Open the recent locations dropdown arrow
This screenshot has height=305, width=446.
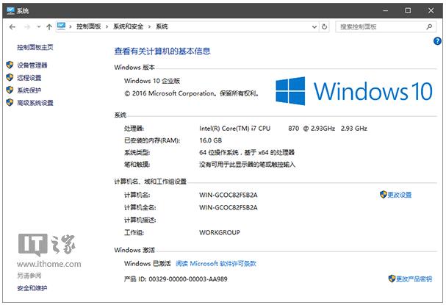pyautogui.click(x=37, y=26)
